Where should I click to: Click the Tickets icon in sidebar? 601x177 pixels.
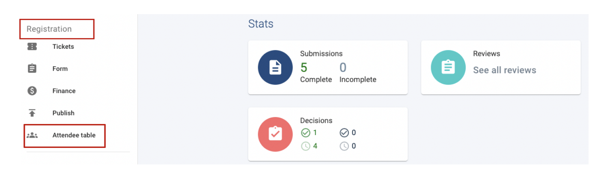(x=32, y=47)
